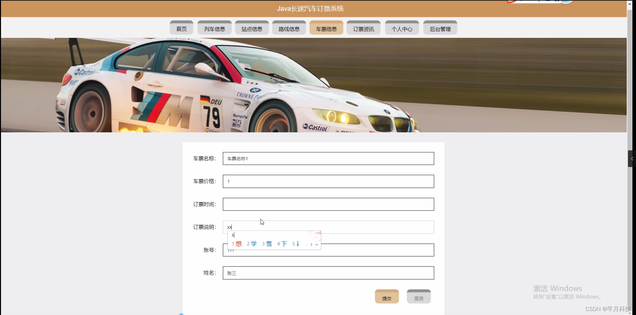Select IME candidate 雪
This screenshot has height=315, width=636.
coord(268,243)
